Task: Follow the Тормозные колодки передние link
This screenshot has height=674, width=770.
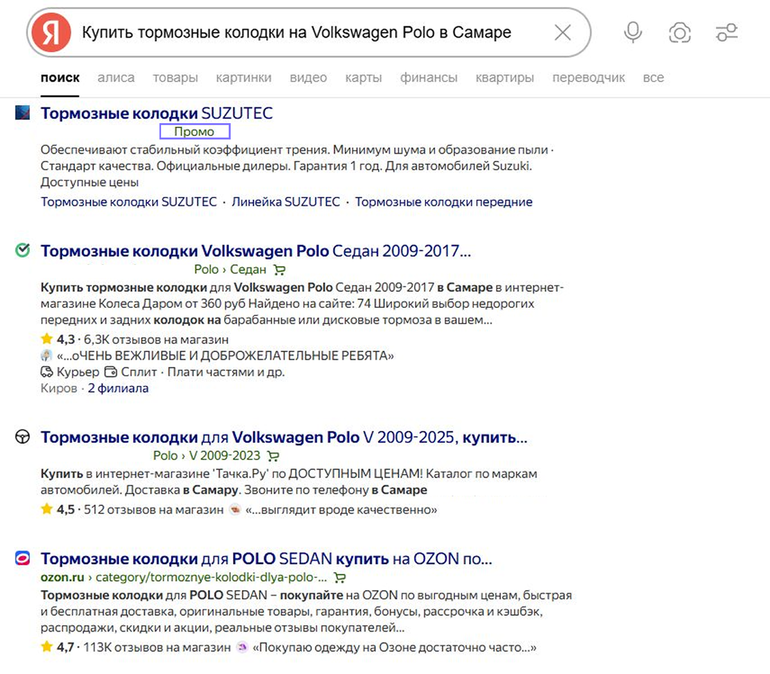Action: (x=444, y=201)
